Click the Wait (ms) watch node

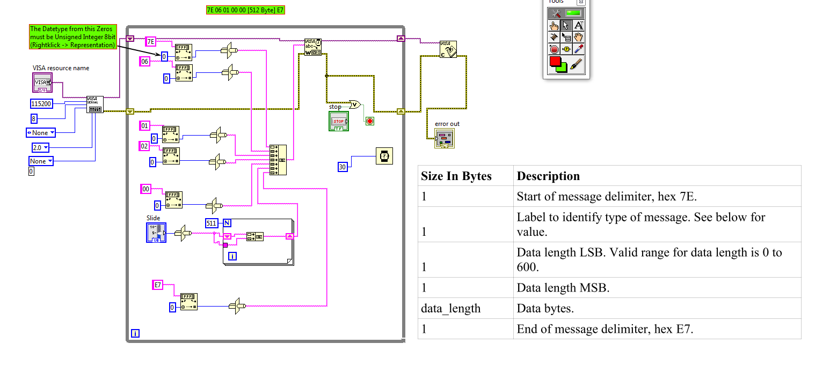pos(384,156)
